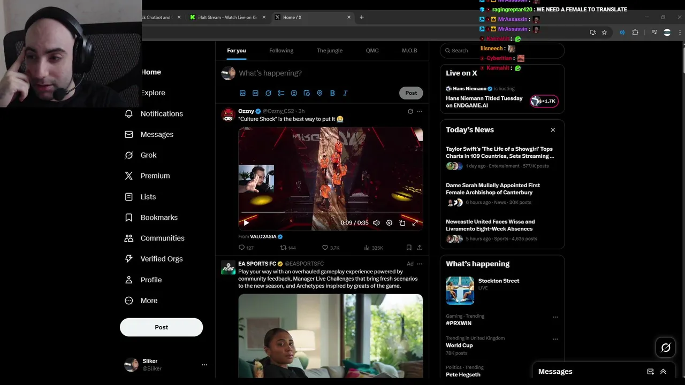The image size is (685, 385).
Task: Add location tag to post
Action: 319,93
